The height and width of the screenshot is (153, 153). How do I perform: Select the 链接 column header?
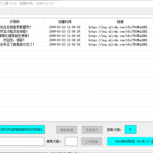(x=120, y=22)
